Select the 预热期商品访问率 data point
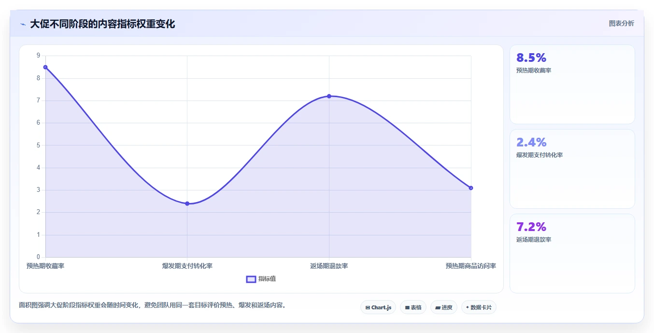 tap(471, 188)
